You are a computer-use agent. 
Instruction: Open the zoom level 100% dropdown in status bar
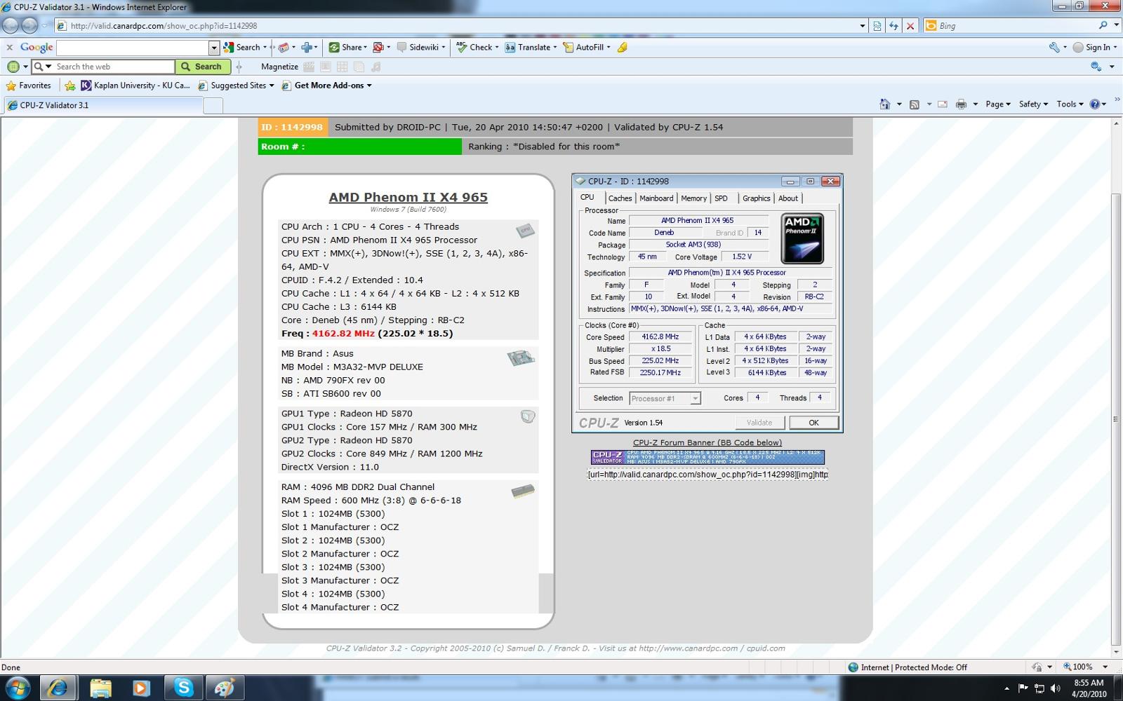[x=1105, y=667]
